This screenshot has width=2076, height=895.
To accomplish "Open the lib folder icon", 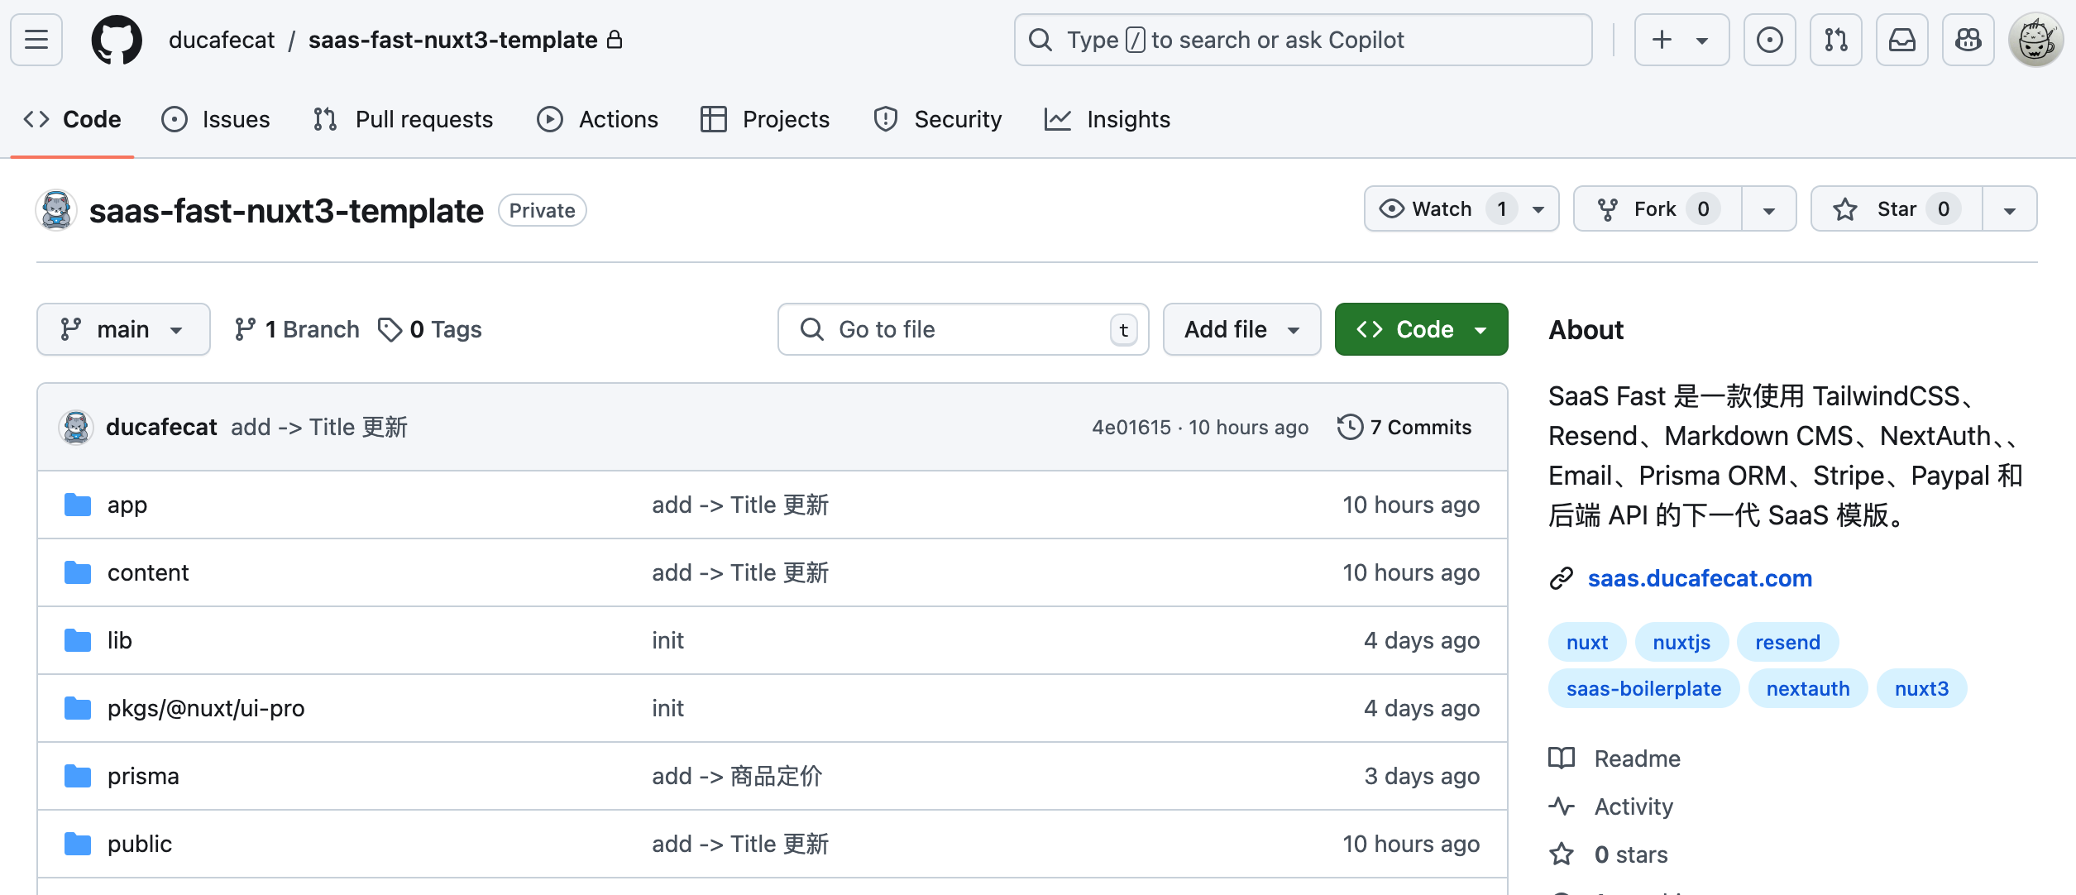I will [78, 640].
